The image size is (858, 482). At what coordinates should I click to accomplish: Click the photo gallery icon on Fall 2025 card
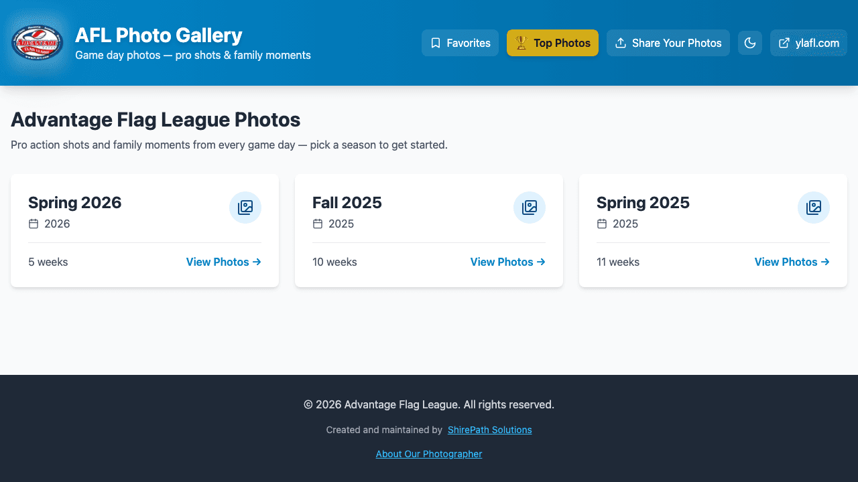[x=530, y=208]
